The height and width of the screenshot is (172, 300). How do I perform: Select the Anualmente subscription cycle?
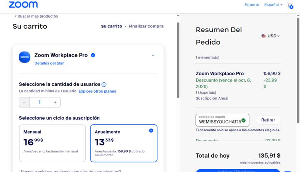click(124, 143)
